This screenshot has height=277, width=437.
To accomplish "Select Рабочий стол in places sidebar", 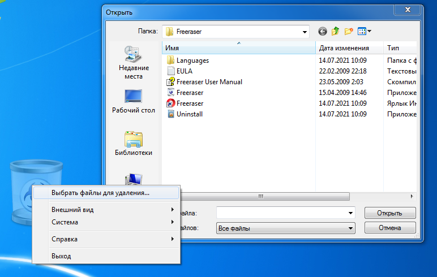I will pyautogui.click(x=134, y=101).
